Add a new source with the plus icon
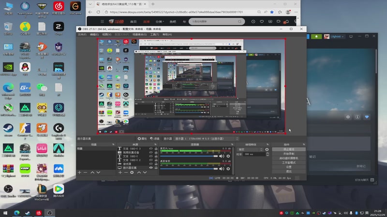 (x=120, y=173)
